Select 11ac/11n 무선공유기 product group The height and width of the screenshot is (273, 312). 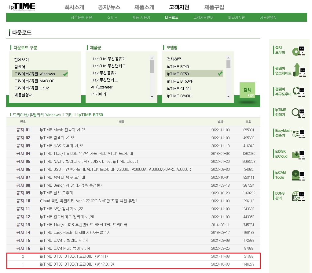click(x=108, y=59)
